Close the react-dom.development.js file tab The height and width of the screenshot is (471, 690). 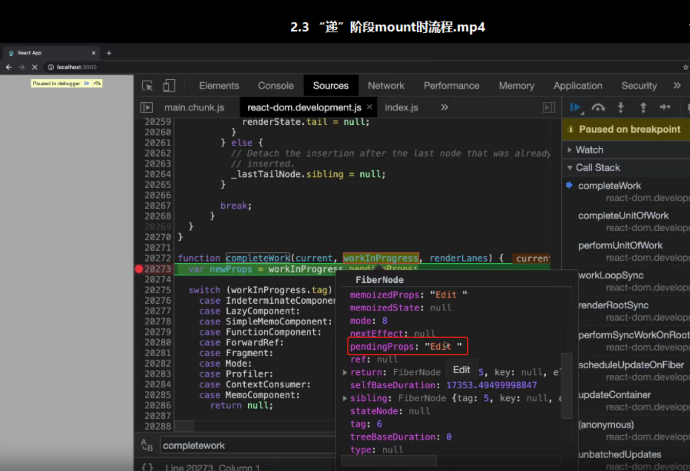pos(370,107)
